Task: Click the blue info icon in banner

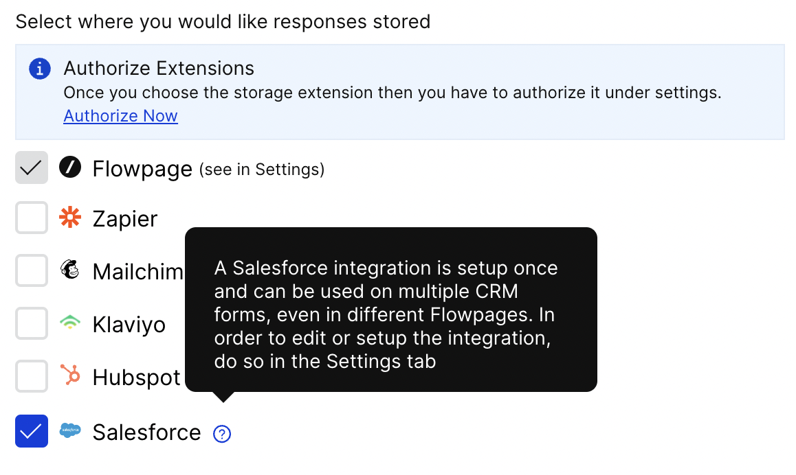Action: pos(40,69)
